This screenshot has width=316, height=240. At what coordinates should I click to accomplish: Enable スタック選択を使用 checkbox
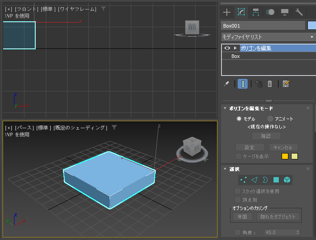click(x=238, y=191)
